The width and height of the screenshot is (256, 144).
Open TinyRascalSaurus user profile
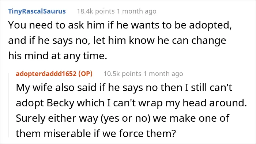pyautogui.click(x=37, y=11)
